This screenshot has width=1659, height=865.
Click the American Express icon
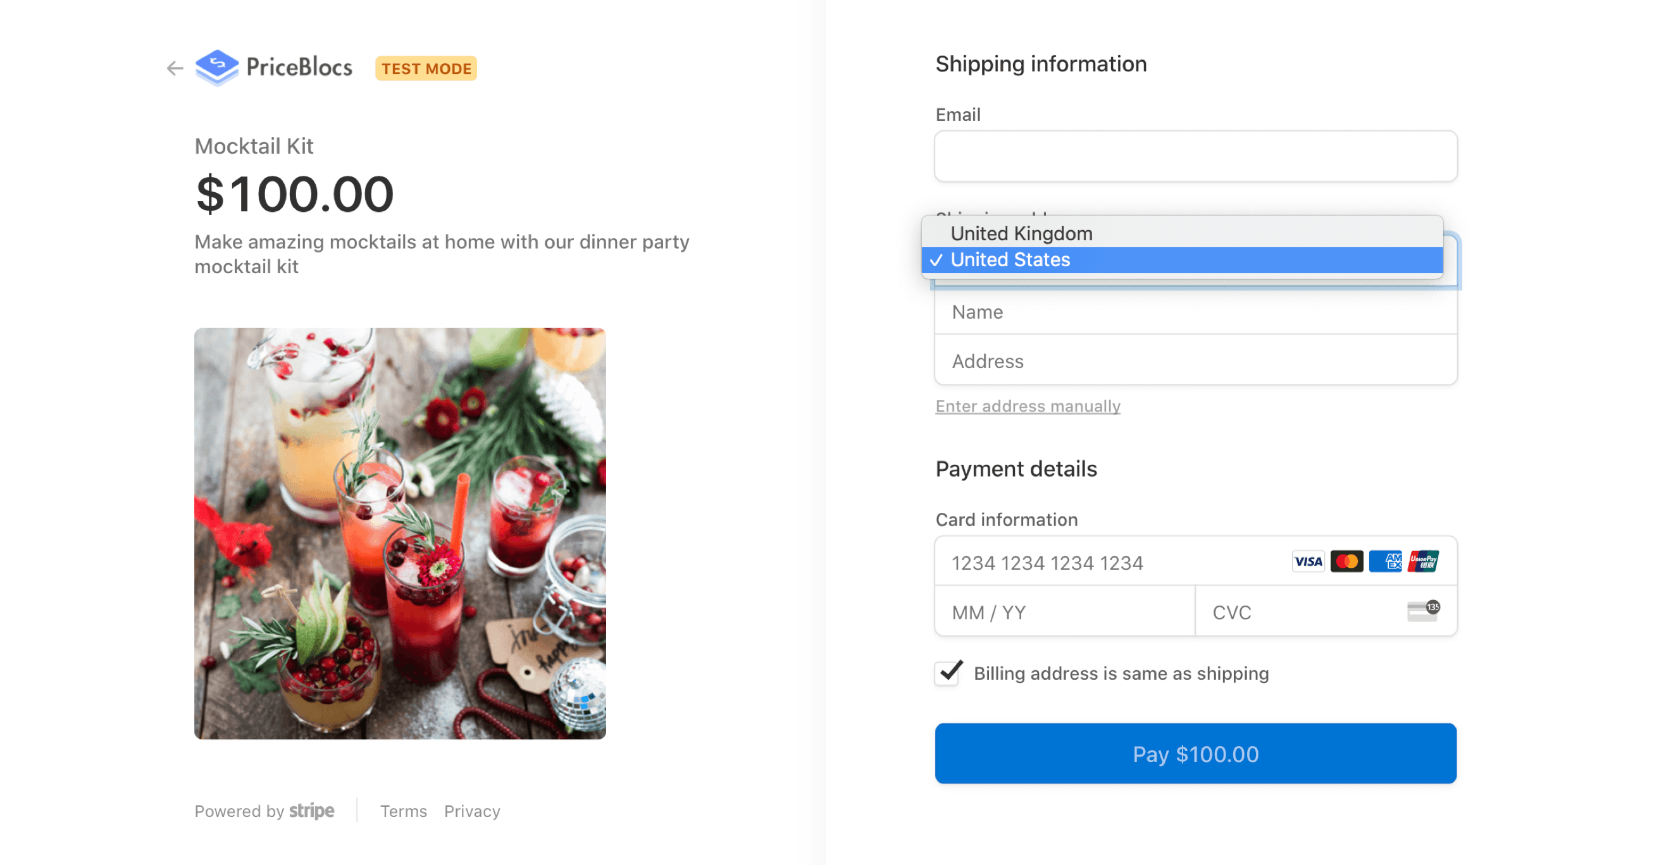click(1385, 561)
